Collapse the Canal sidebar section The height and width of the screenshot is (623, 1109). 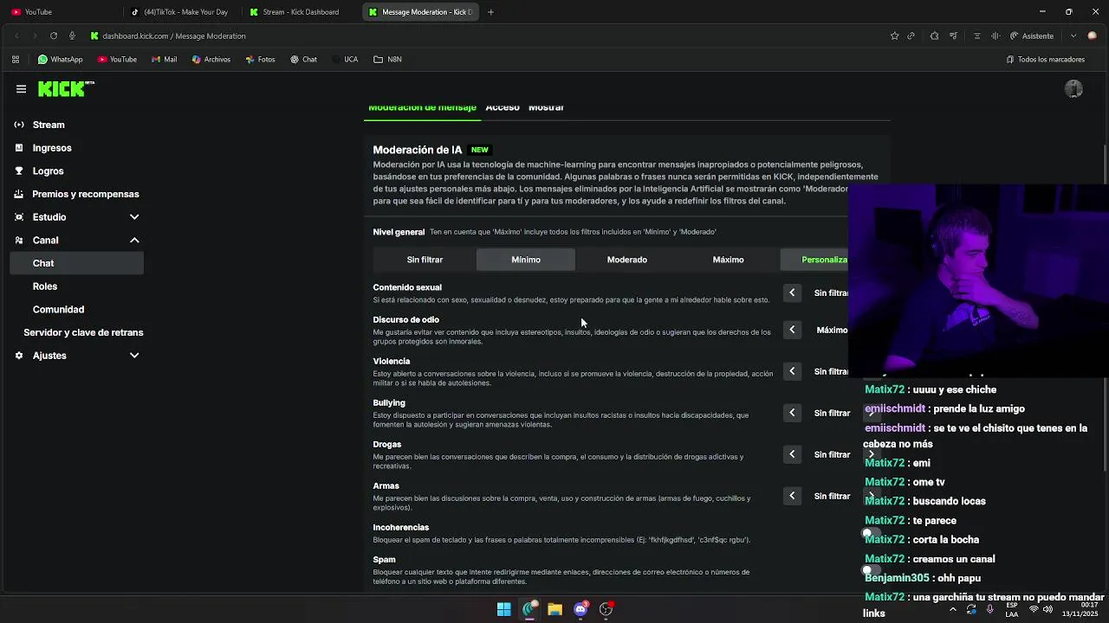134,241
